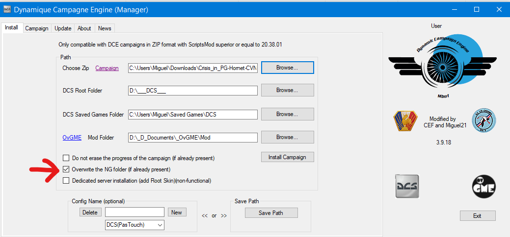The image size is (510, 237).
Task: Click the ScriptsMod compatibility notice text
Action: pos(170,45)
